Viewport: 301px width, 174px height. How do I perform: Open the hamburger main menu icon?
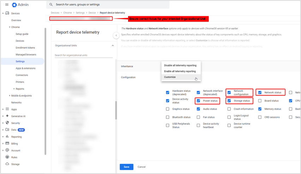coord(7,5)
